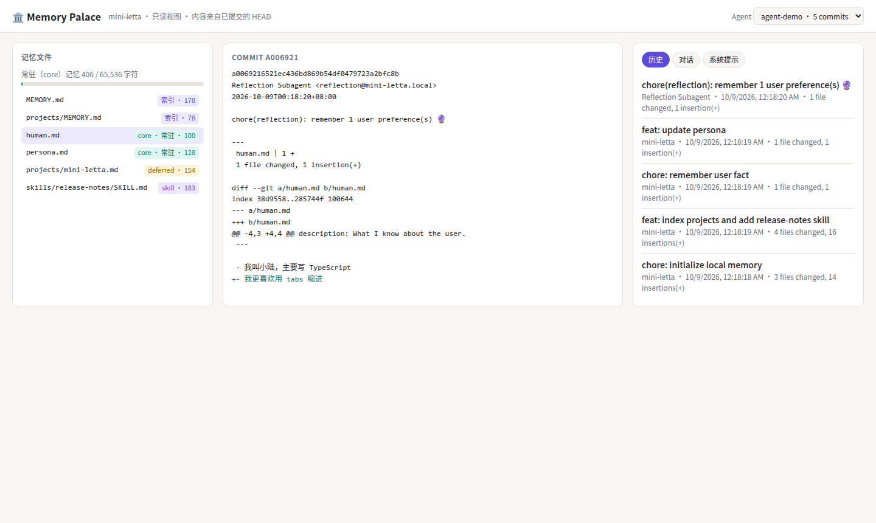
Task: Click the Memory Palace building icon
Action: tap(18, 17)
